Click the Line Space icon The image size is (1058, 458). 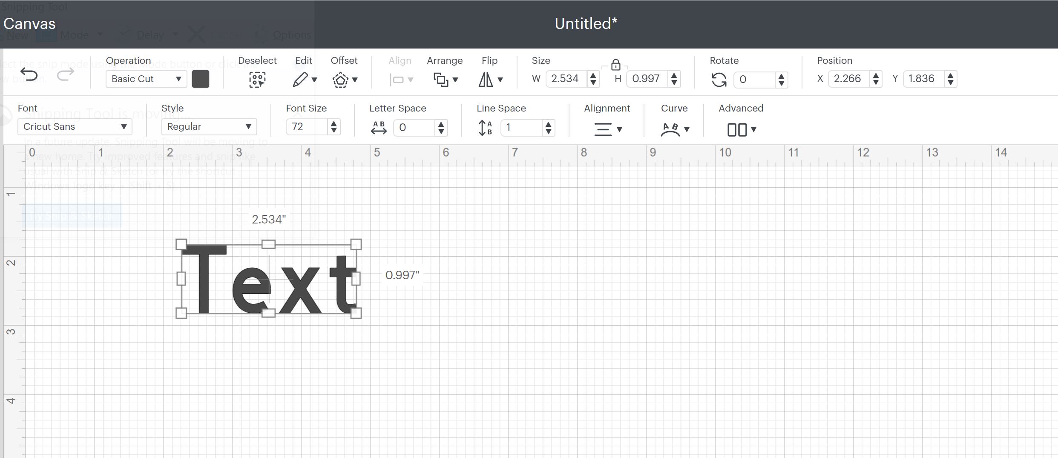tap(486, 128)
